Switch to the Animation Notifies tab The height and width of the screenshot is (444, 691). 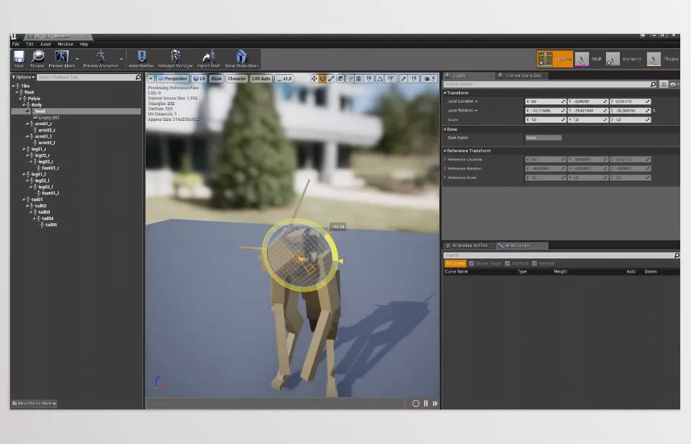point(469,246)
